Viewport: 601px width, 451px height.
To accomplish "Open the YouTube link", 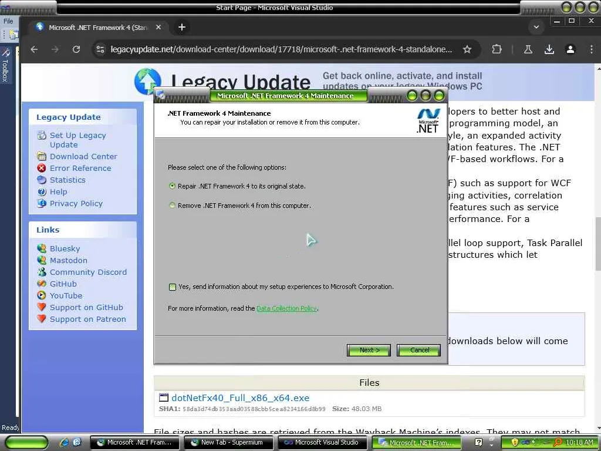I will click(66, 296).
